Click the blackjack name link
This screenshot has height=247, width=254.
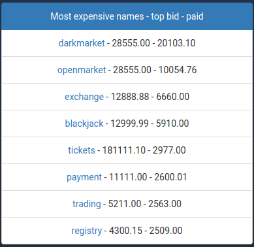pos(84,124)
